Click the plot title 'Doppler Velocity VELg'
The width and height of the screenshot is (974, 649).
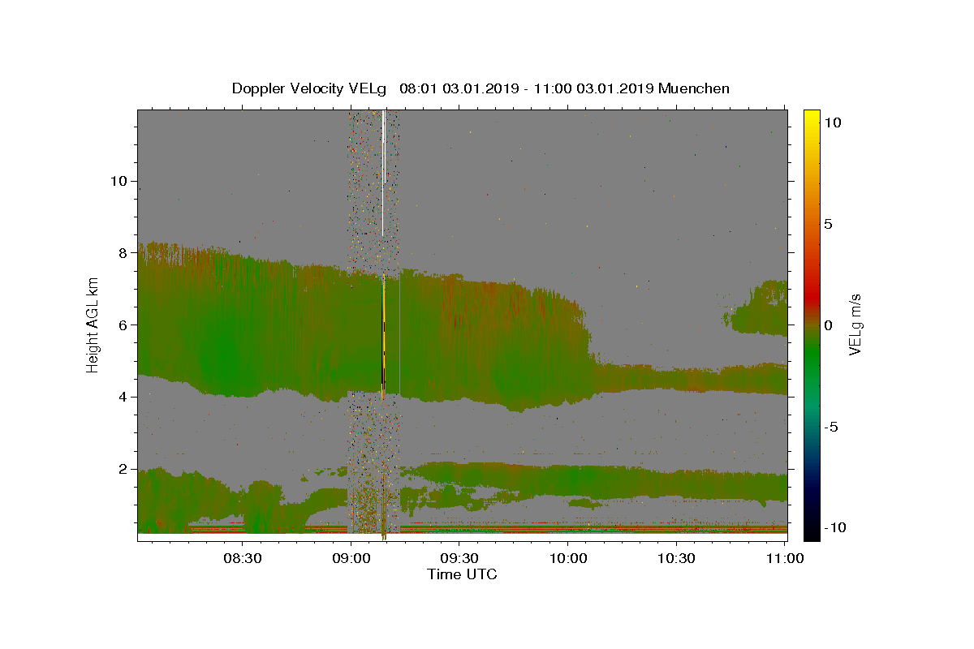[x=308, y=88]
